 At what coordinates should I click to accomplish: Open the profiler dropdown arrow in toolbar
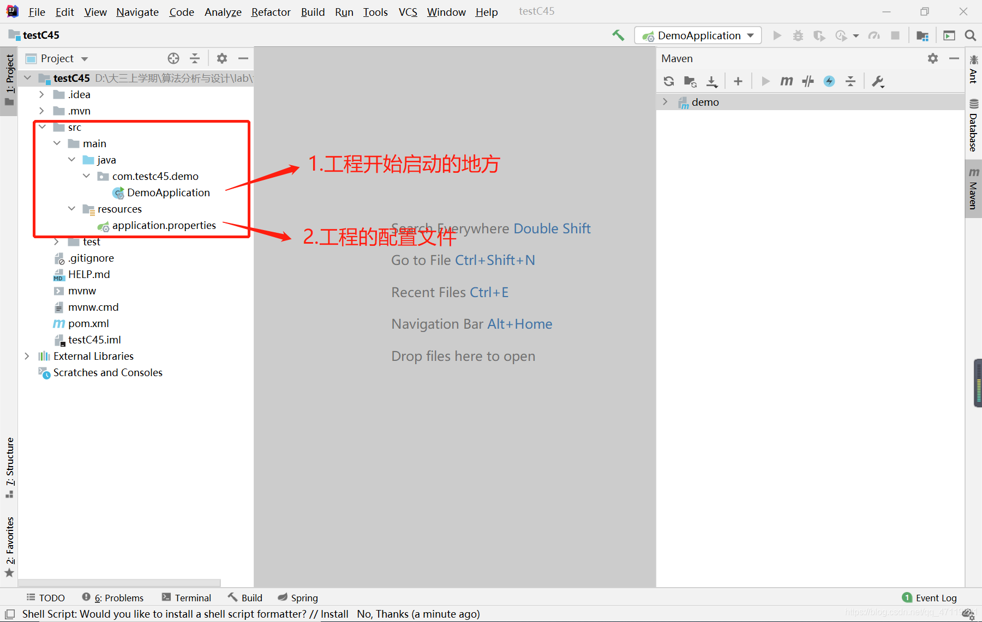(855, 36)
